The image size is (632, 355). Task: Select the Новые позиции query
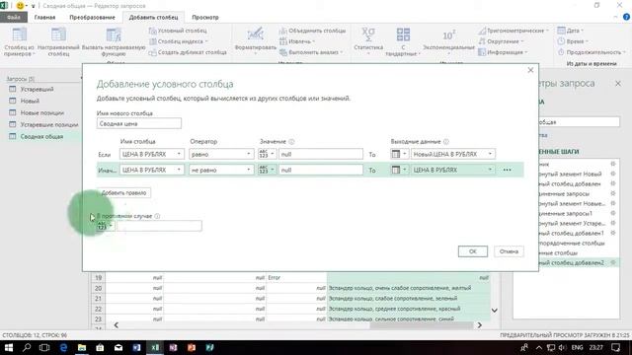point(41,112)
